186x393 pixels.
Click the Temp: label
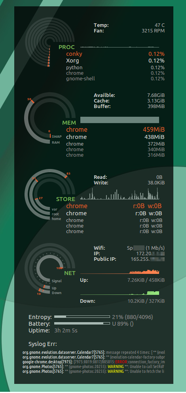coord(101,25)
